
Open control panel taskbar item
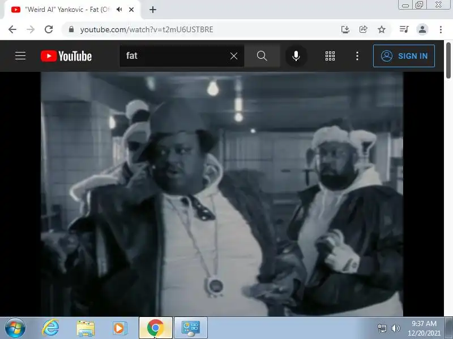[191, 328]
